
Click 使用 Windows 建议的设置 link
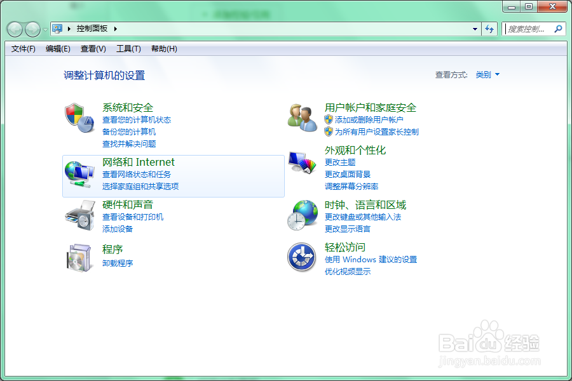(x=371, y=260)
